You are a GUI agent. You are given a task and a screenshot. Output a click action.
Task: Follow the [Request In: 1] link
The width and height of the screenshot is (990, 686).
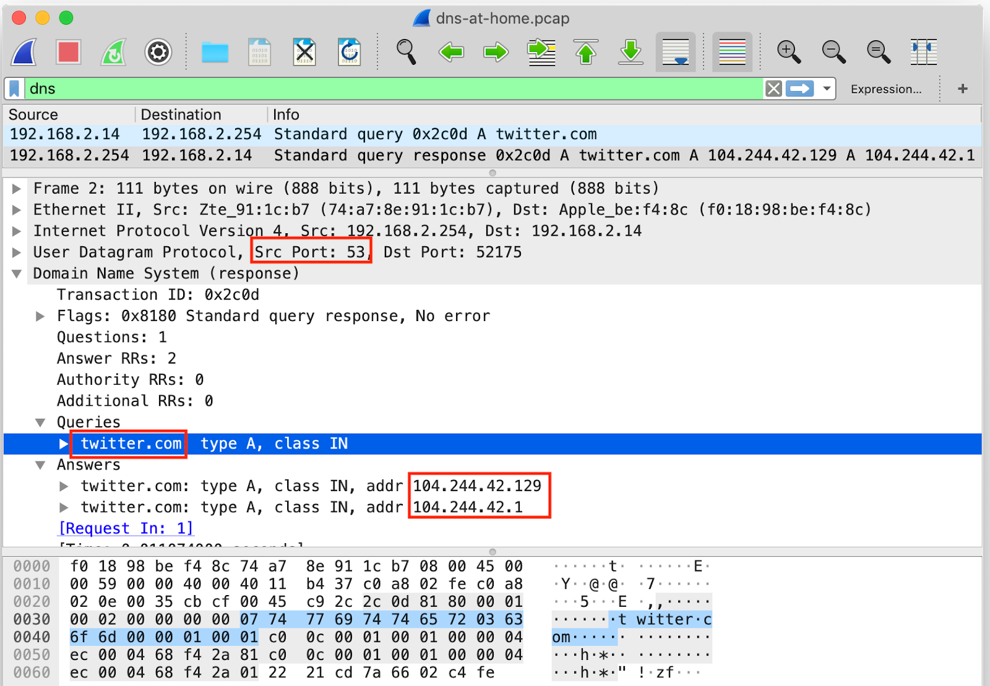pos(126,528)
